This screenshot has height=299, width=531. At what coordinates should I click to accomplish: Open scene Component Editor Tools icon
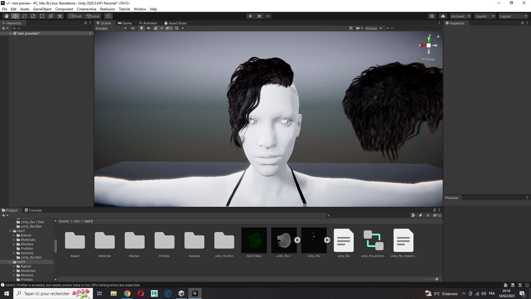pos(351,28)
